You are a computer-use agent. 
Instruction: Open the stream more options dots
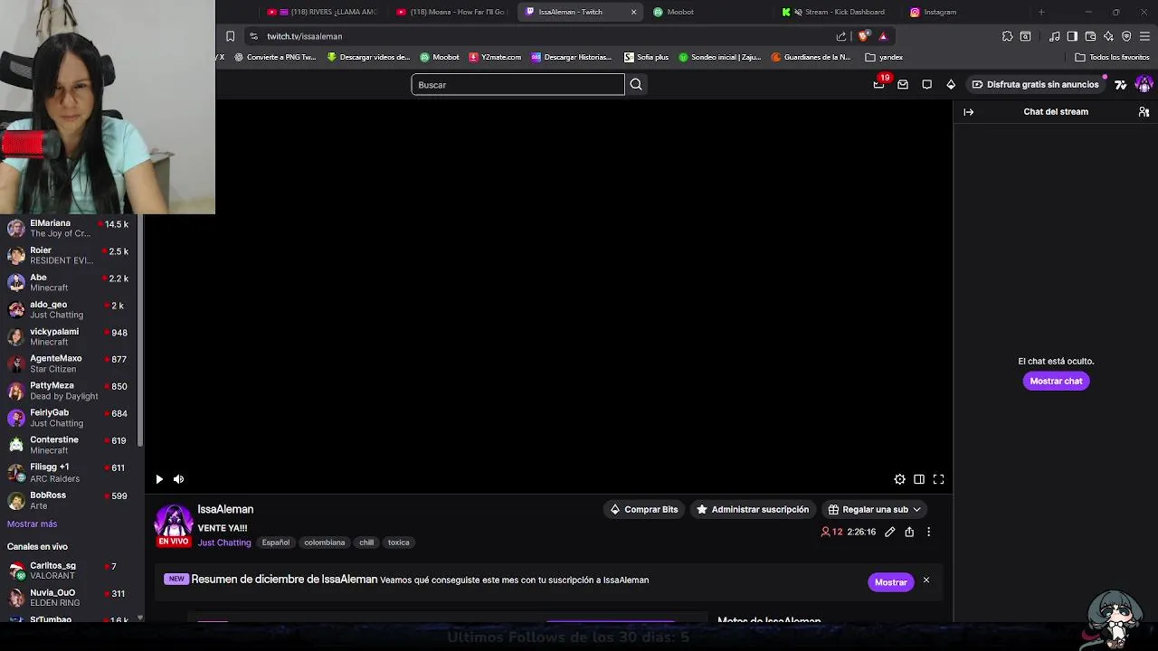point(928,532)
